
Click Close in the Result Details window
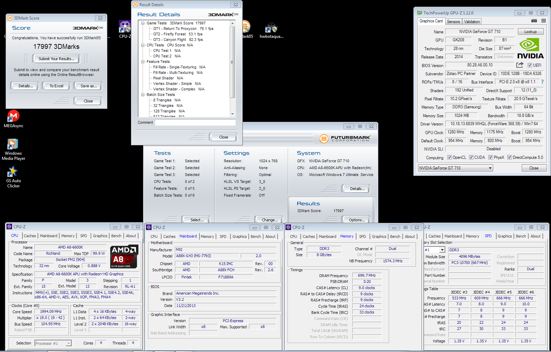pyautogui.click(x=223, y=137)
